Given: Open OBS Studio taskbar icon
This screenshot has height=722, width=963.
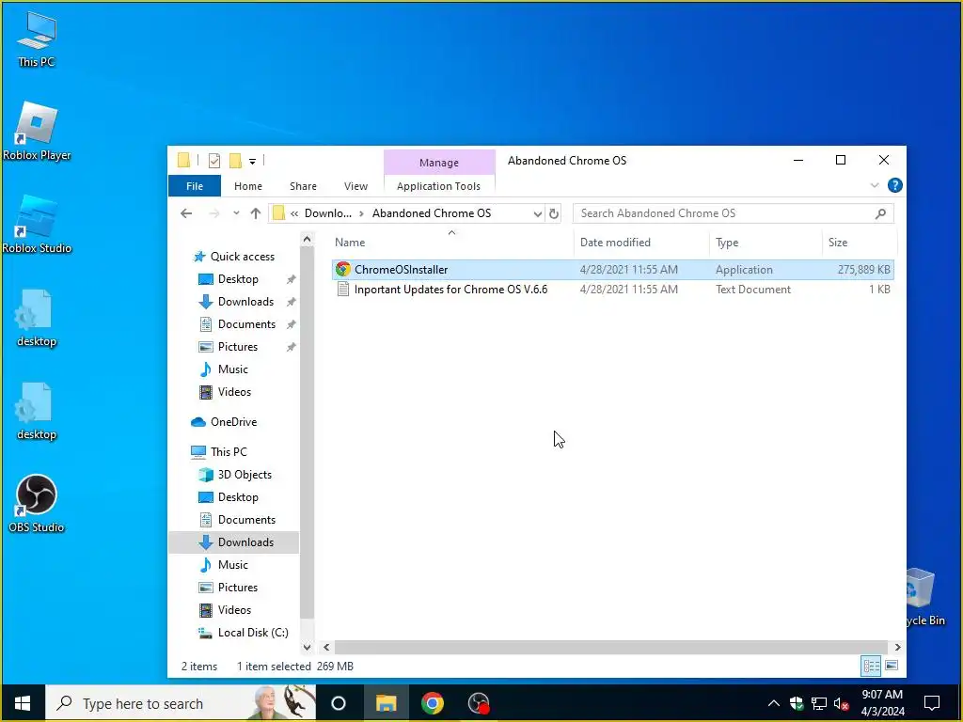Looking at the screenshot, I should tap(479, 703).
